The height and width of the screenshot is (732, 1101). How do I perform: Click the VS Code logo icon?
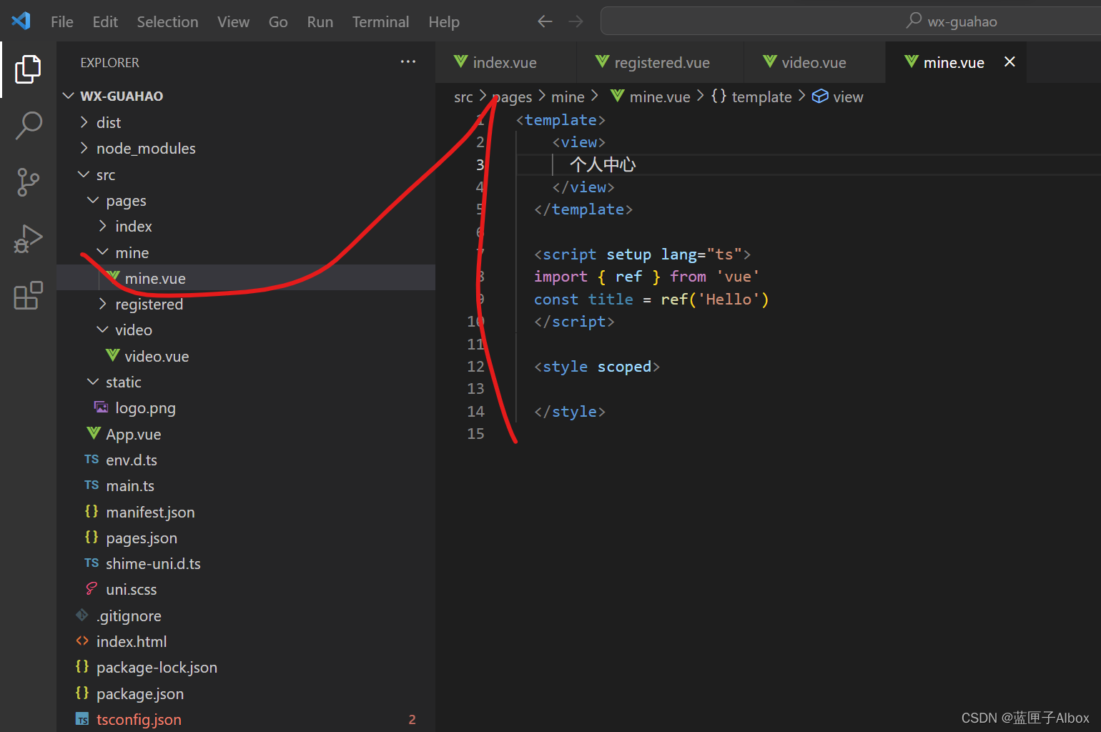(x=21, y=21)
